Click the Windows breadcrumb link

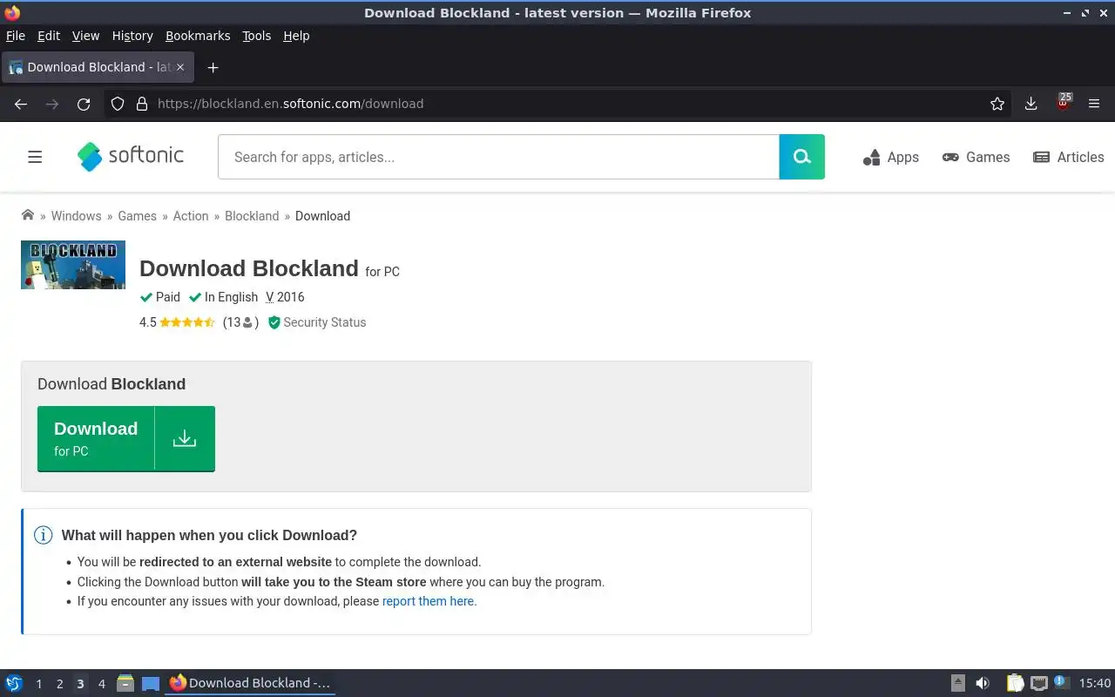click(76, 216)
